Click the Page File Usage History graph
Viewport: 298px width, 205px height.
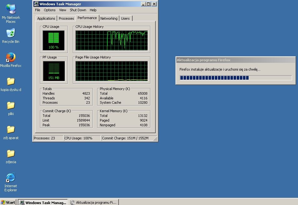(112, 71)
